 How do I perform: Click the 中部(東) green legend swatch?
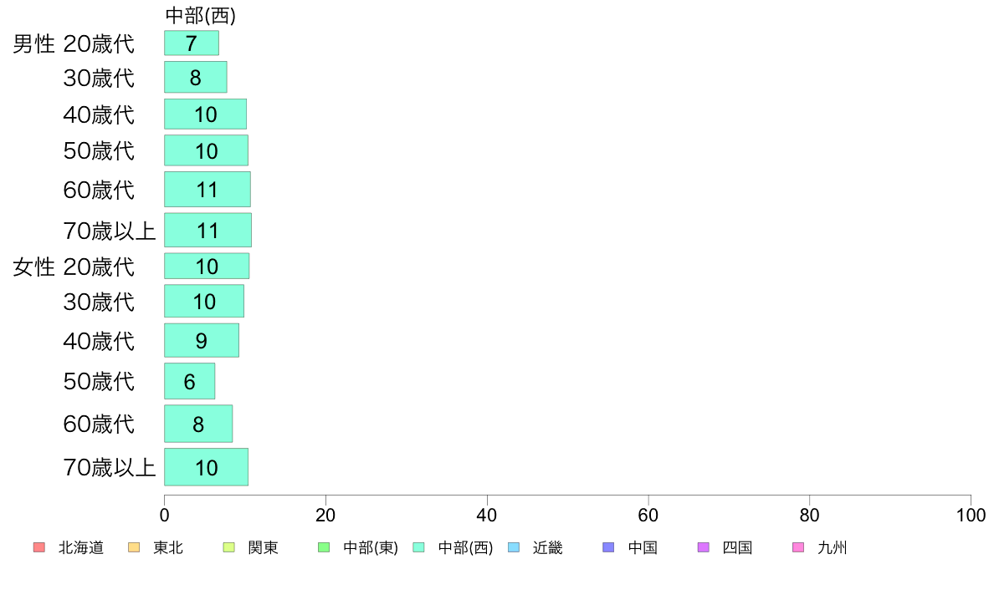coord(324,547)
